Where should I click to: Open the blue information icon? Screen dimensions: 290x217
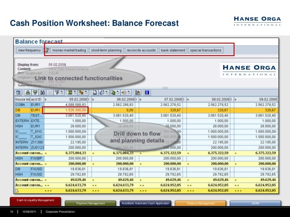[147, 93]
